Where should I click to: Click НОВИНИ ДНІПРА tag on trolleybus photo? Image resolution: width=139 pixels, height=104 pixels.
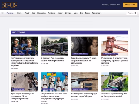tap(48, 54)
